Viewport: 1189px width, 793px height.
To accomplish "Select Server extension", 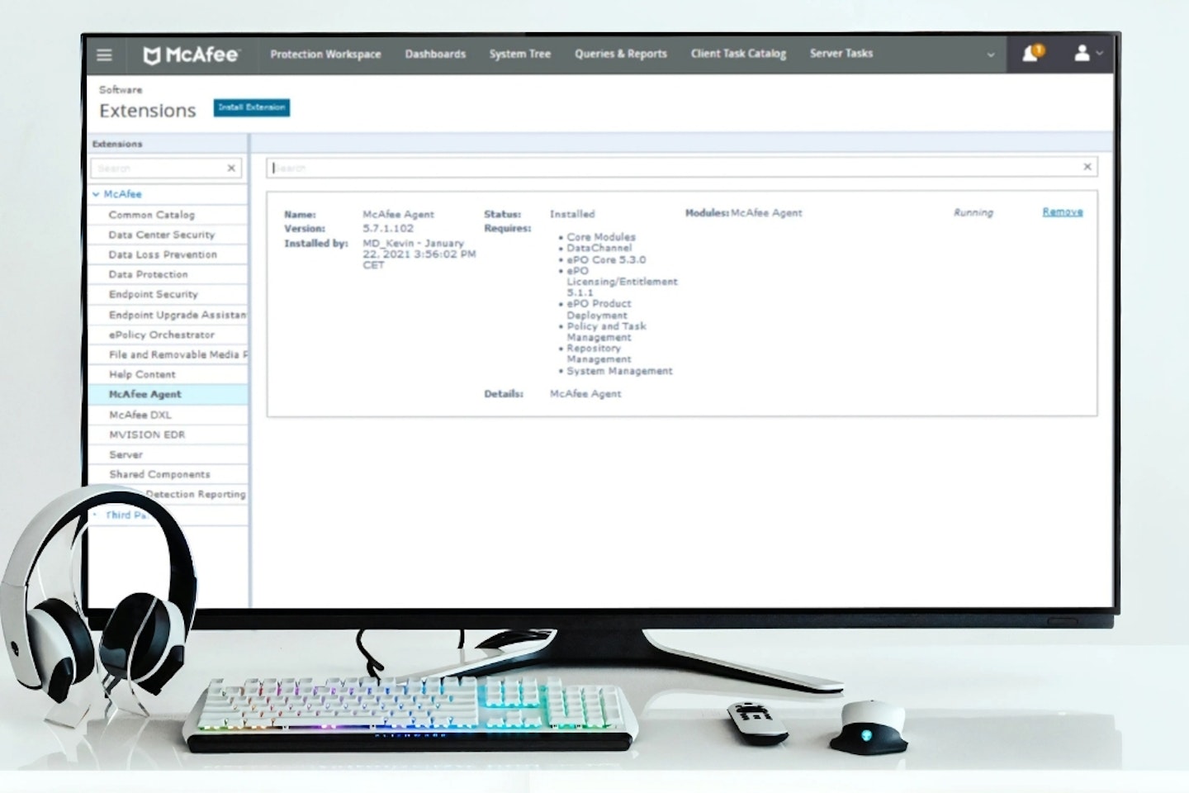I will coord(126,454).
